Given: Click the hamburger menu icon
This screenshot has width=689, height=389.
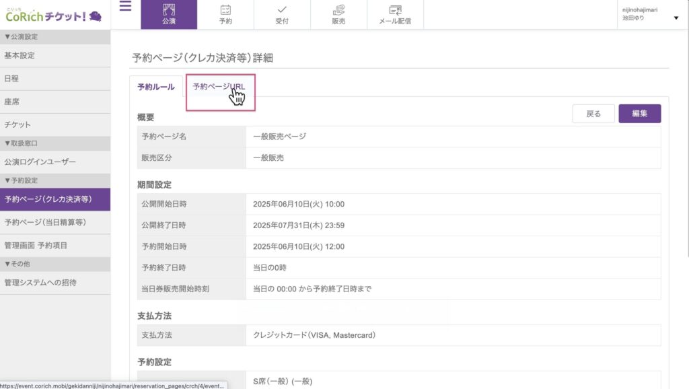Looking at the screenshot, I should click(x=125, y=7).
